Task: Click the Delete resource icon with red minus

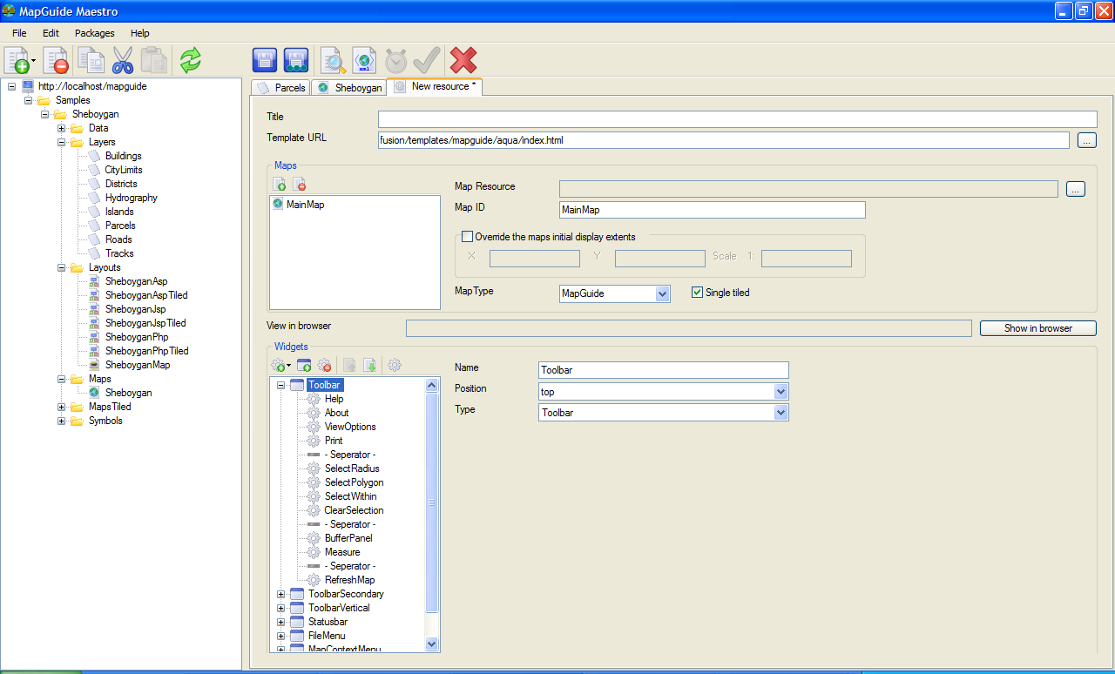Action: 56,60
